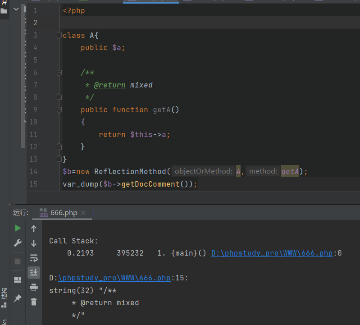The image size is (360, 325).
Task: Open run configuration via wrench icon
Action: (18, 243)
